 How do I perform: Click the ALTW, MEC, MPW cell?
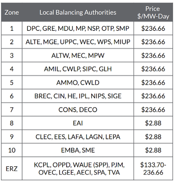[78, 55]
